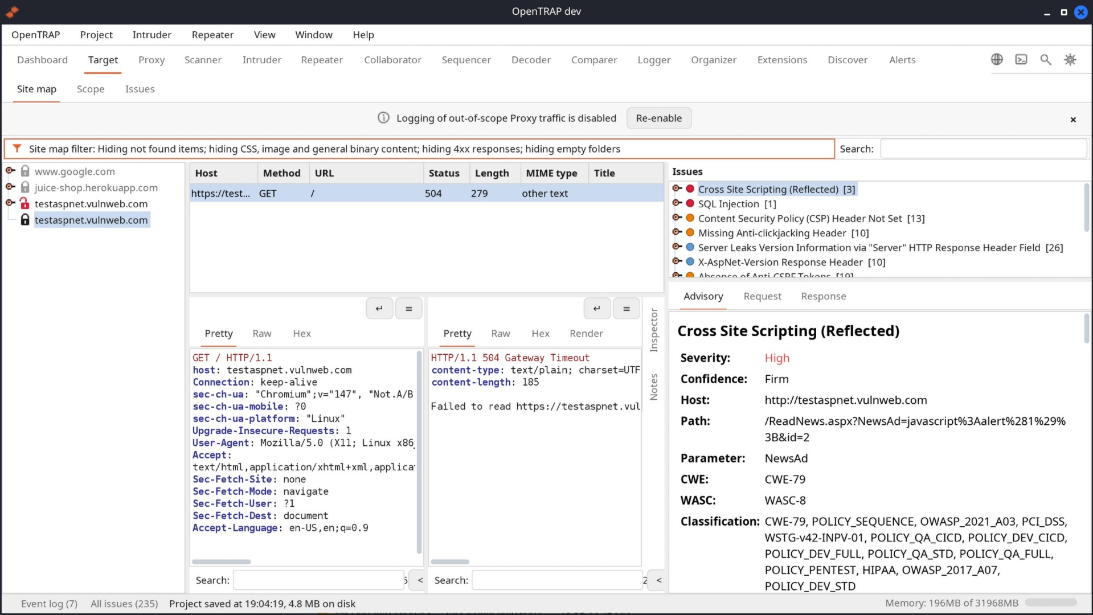Click previous match arrow in request search
This screenshot has height=615, width=1093.
click(420, 580)
